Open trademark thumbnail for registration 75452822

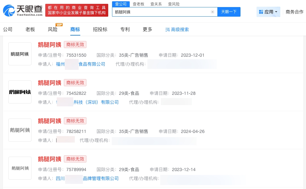point(20,92)
